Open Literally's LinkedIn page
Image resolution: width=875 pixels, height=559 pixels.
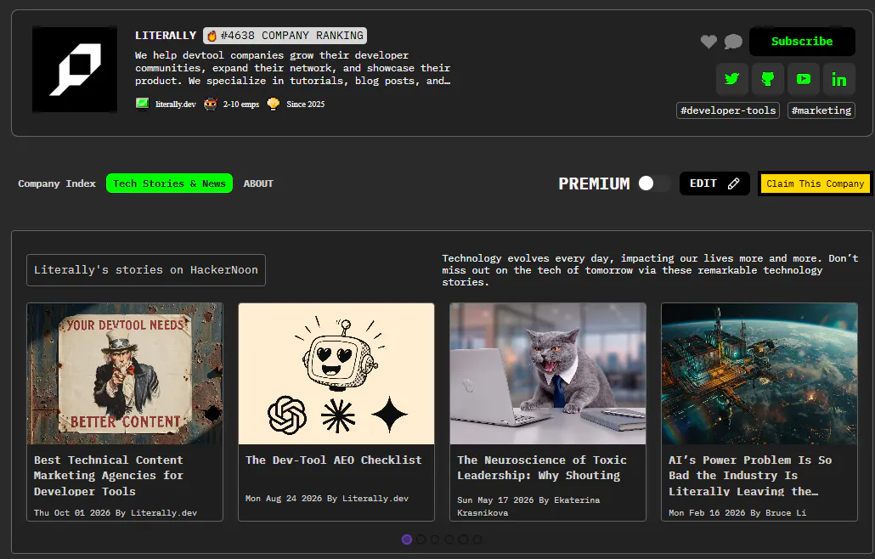click(838, 79)
